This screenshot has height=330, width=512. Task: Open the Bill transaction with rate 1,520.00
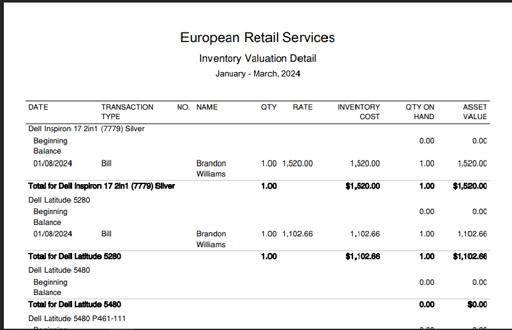coord(107,164)
